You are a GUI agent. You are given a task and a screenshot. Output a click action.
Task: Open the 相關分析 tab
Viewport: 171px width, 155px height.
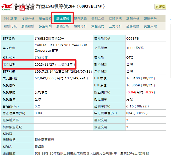click(x=80, y=26)
